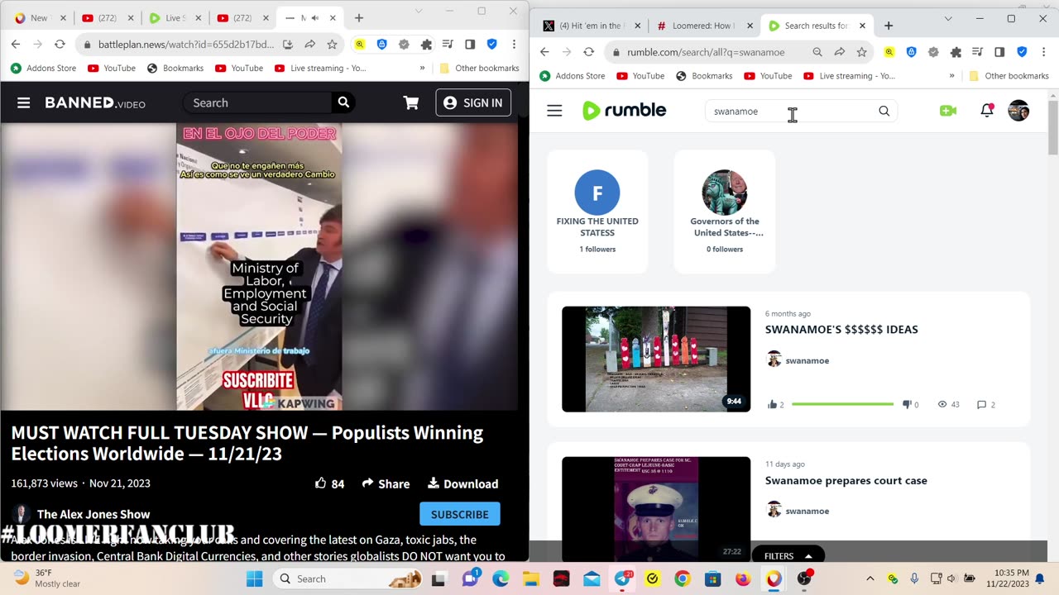Open File Explorer from the taskbar

[531, 578]
